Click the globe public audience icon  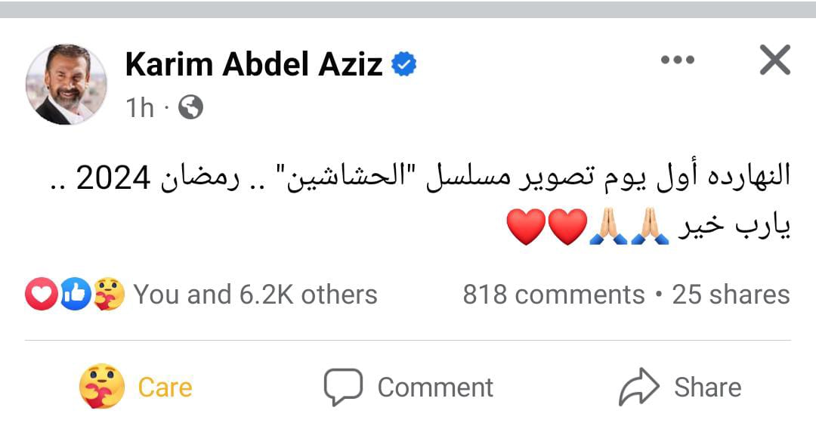pyautogui.click(x=190, y=108)
